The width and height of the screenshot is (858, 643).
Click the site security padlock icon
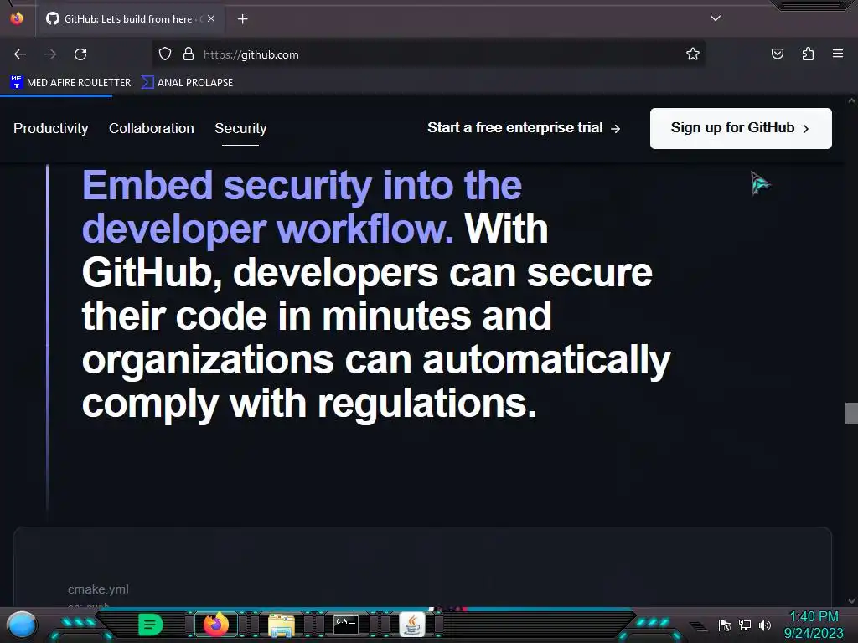pyautogui.click(x=189, y=54)
